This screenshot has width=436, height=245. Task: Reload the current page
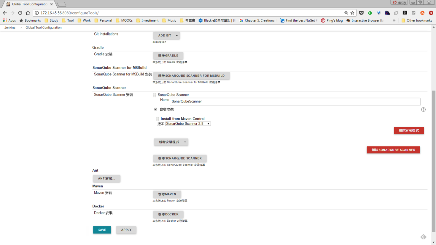tap(20, 13)
